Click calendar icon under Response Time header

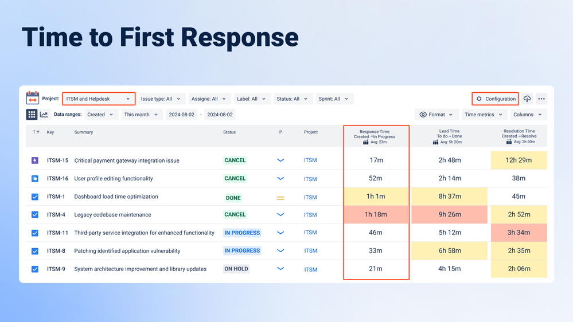pyautogui.click(x=366, y=142)
